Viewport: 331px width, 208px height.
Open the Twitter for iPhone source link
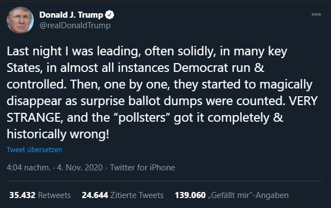tap(142, 168)
